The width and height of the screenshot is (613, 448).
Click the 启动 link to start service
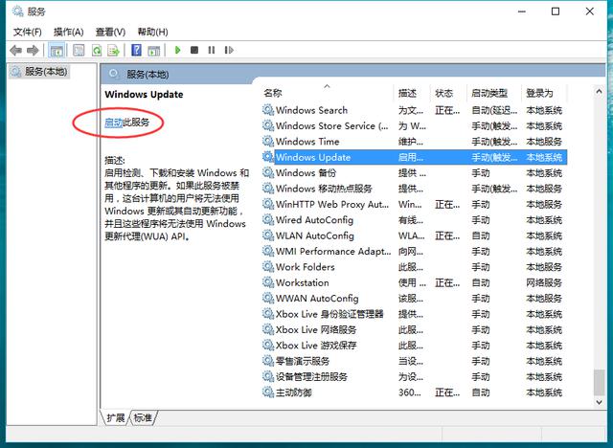point(114,123)
